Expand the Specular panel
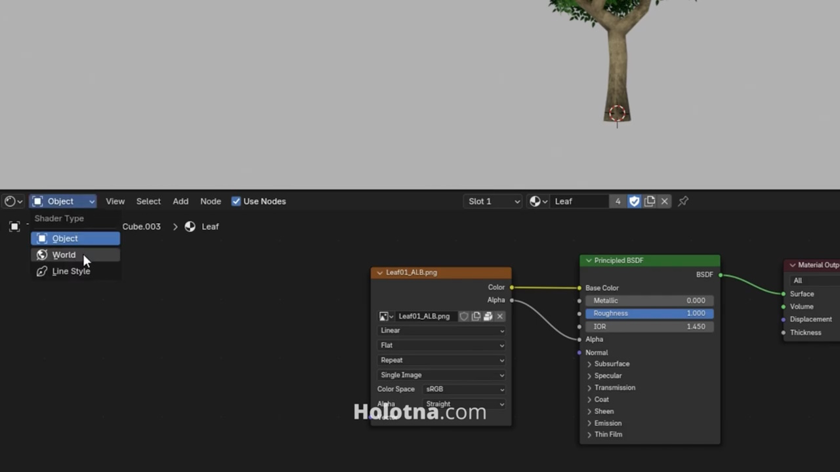This screenshot has width=840, height=472. click(604, 376)
